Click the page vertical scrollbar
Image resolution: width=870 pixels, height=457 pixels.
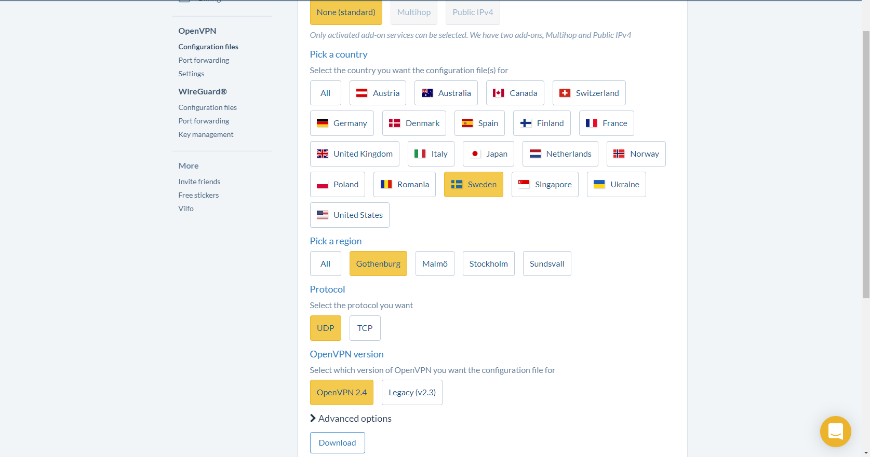(x=866, y=163)
